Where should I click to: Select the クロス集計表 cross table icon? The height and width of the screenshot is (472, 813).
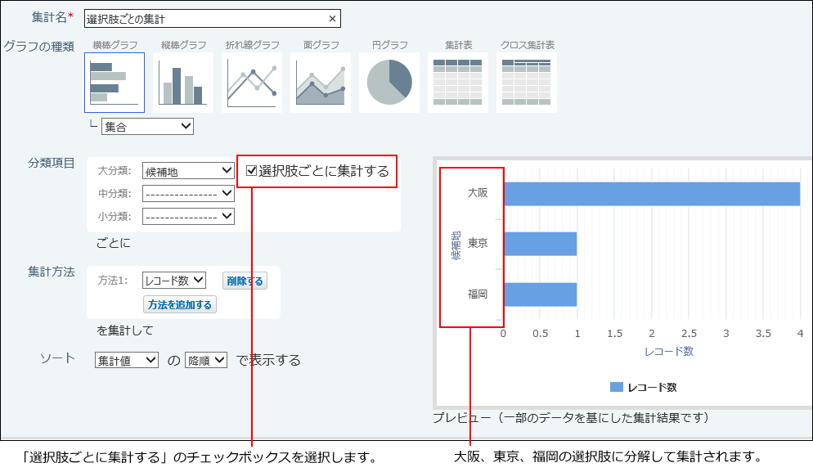[526, 83]
